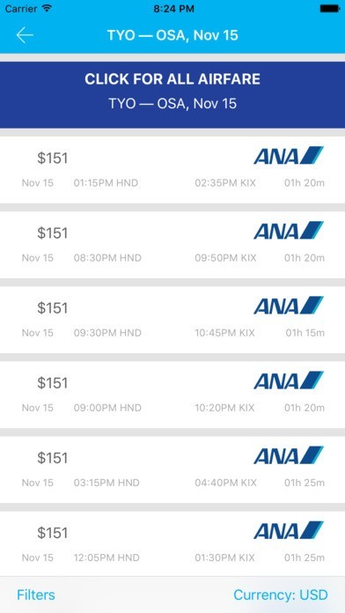The image size is (345, 613).
Task: Select the flight departing 12:05PM HND
Action: point(172,543)
